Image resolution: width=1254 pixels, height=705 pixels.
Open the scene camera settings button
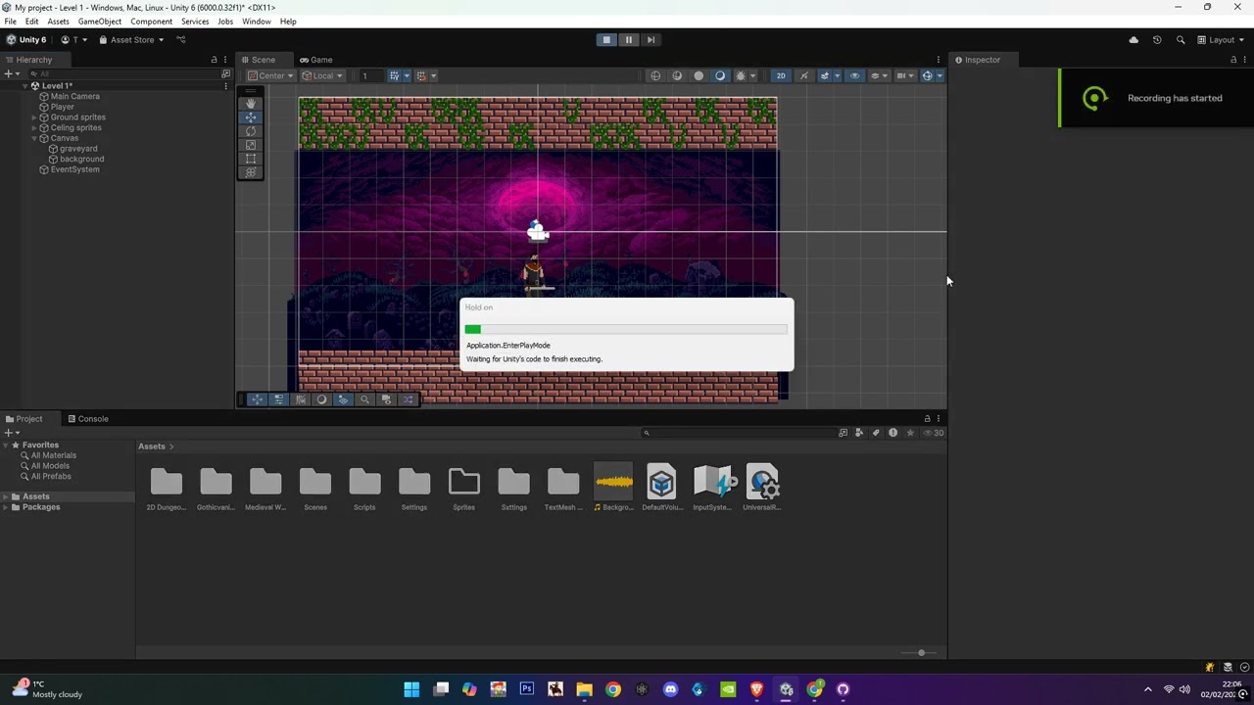pos(904,75)
